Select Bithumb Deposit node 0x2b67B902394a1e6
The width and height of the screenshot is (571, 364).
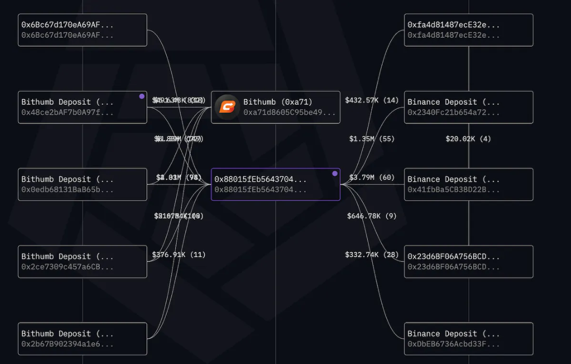pos(82,338)
